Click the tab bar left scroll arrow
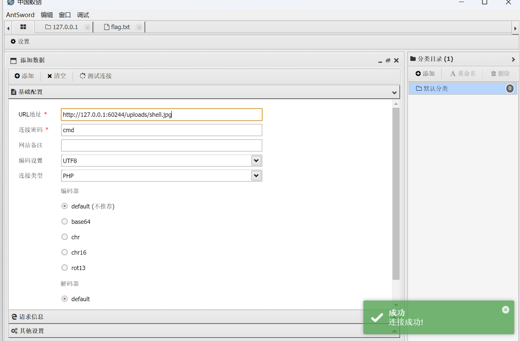 click(x=8, y=28)
